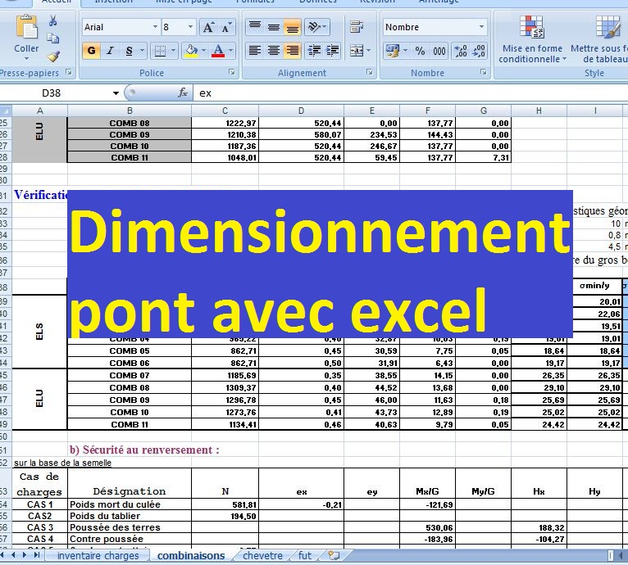Increase decimal places

461,51
